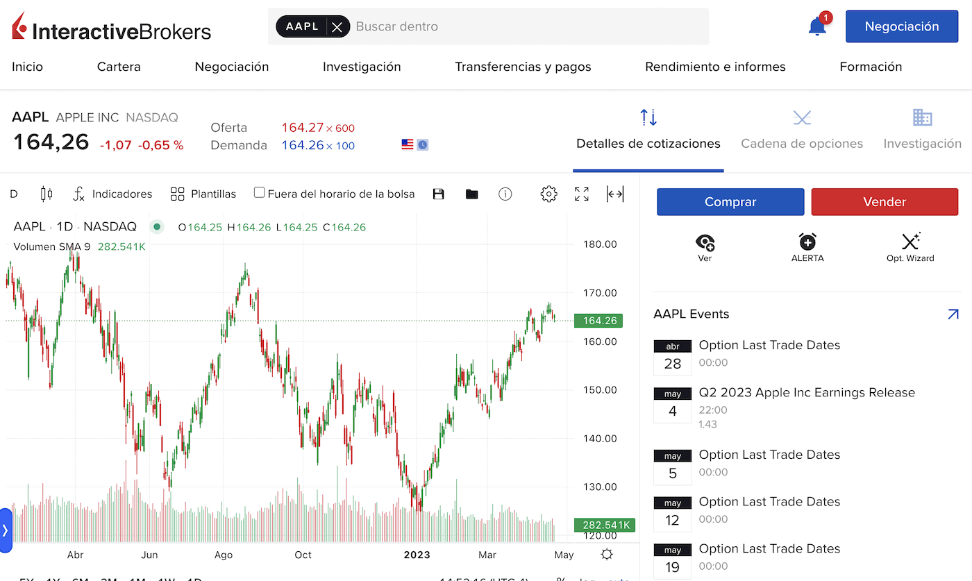Open the Opt. Wizard tool
Image resolution: width=972 pixels, height=581 pixels.
pyautogui.click(x=910, y=247)
